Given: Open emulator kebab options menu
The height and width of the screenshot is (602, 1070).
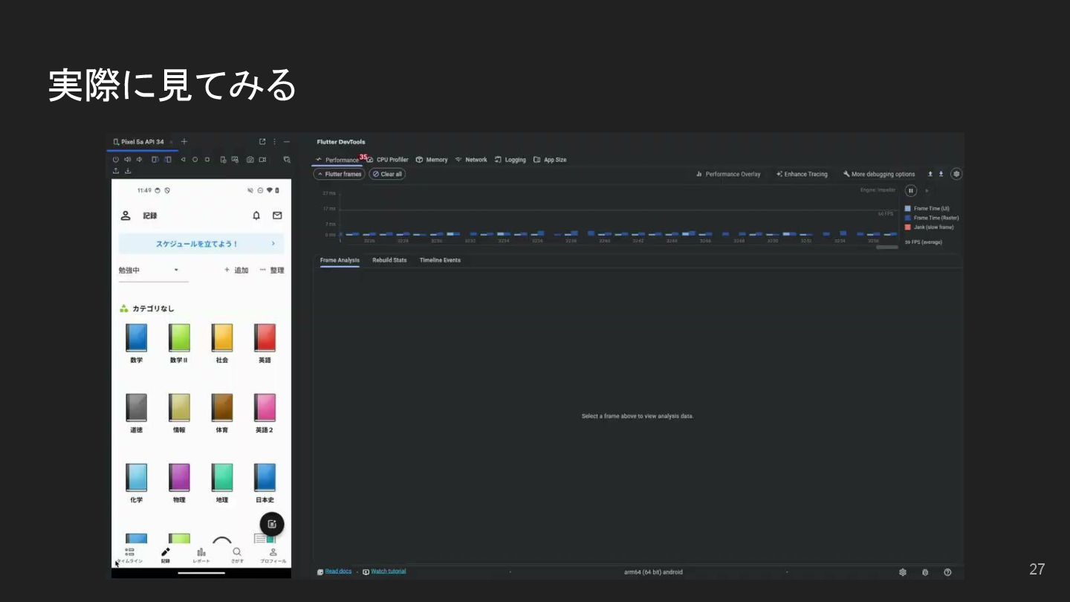Looking at the screenshot, I should click(x=274, y=142).
